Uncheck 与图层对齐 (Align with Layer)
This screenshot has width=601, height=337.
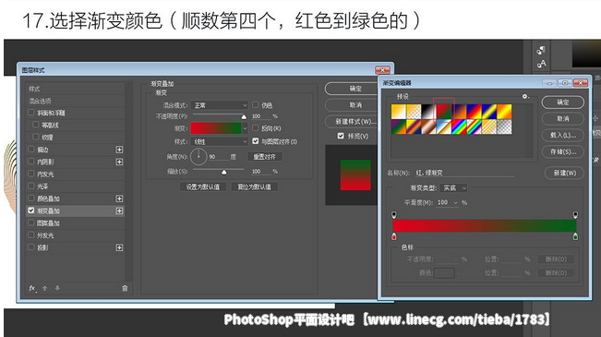[256, 141]
